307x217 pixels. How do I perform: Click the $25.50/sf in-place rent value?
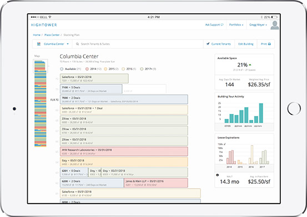[259, 181]
